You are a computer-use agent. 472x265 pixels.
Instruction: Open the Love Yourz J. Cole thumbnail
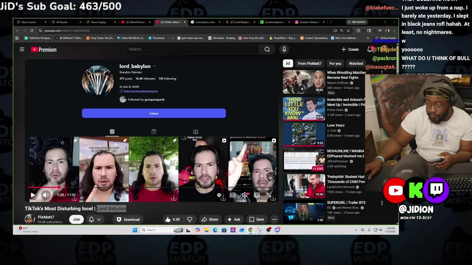click(x=304, y=134)
